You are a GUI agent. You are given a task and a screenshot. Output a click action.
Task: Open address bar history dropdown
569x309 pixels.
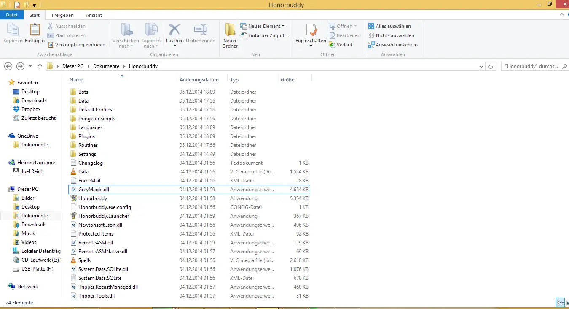pyautogui.click(x=482, y=66)
